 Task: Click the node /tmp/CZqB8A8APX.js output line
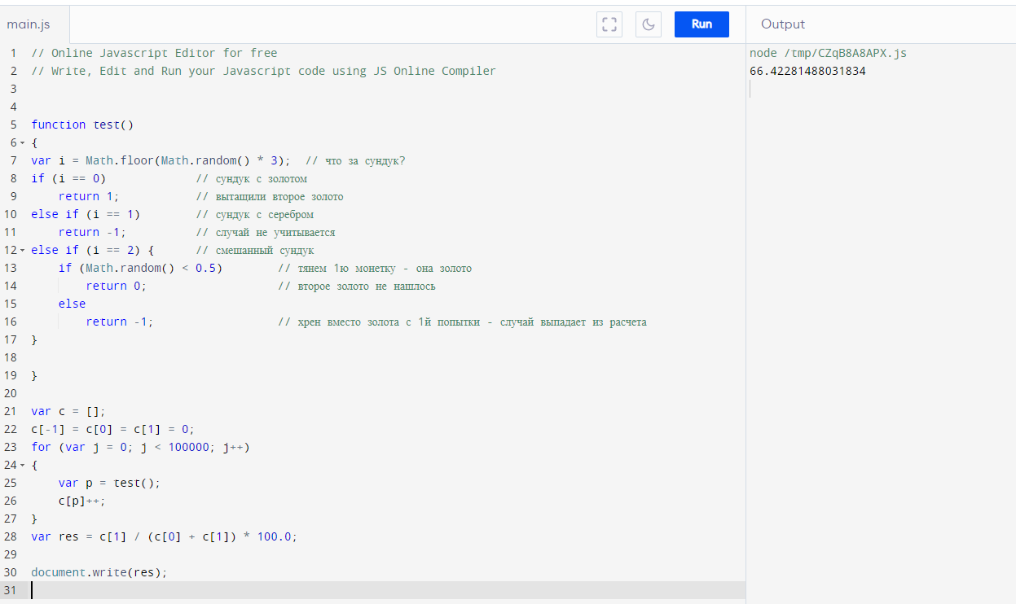(x=828, y=53)
